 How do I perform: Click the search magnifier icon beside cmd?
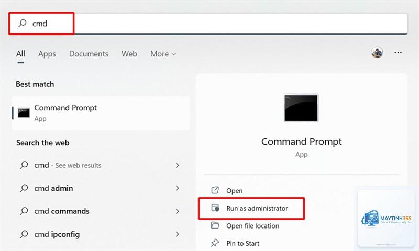[23, 23]
